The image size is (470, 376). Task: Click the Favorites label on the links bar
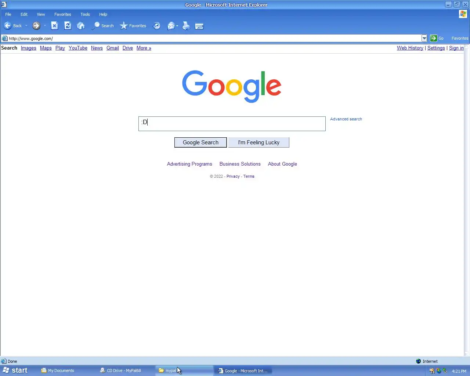click(460, 38)
